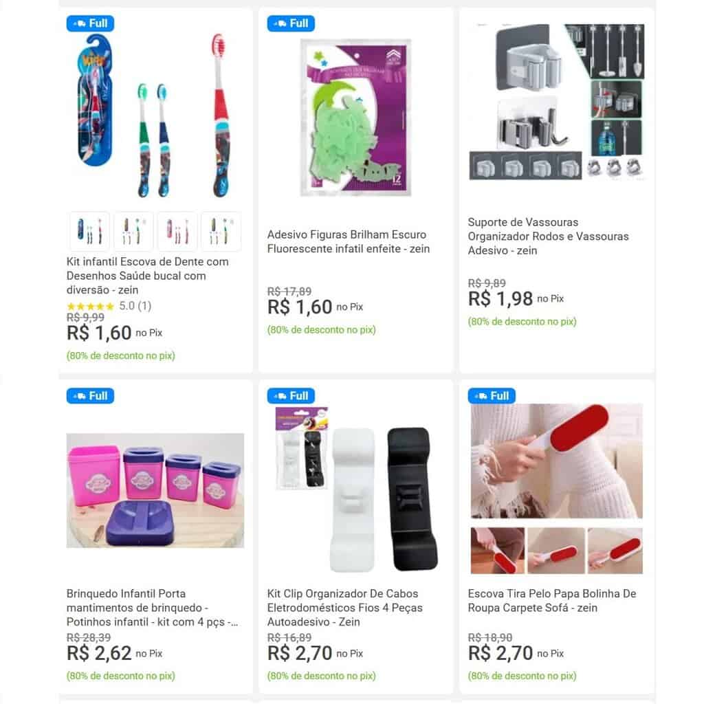Click the pink toy pots product image
The image size is (704, 704).
[x=155, y=490]
